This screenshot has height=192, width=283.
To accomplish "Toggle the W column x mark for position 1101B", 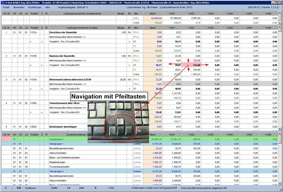I will pos(46,65).
